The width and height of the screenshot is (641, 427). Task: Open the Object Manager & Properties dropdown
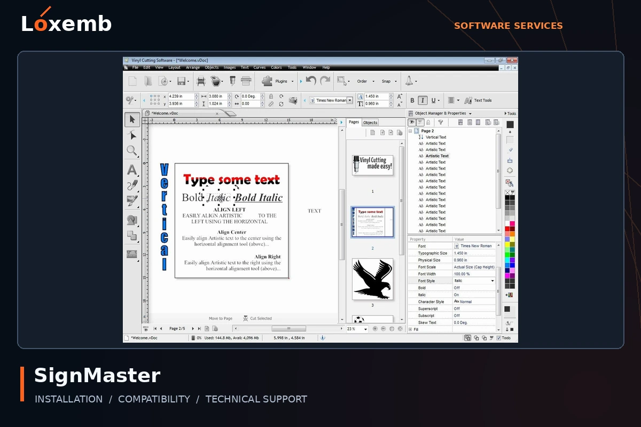tap(470, 114)
